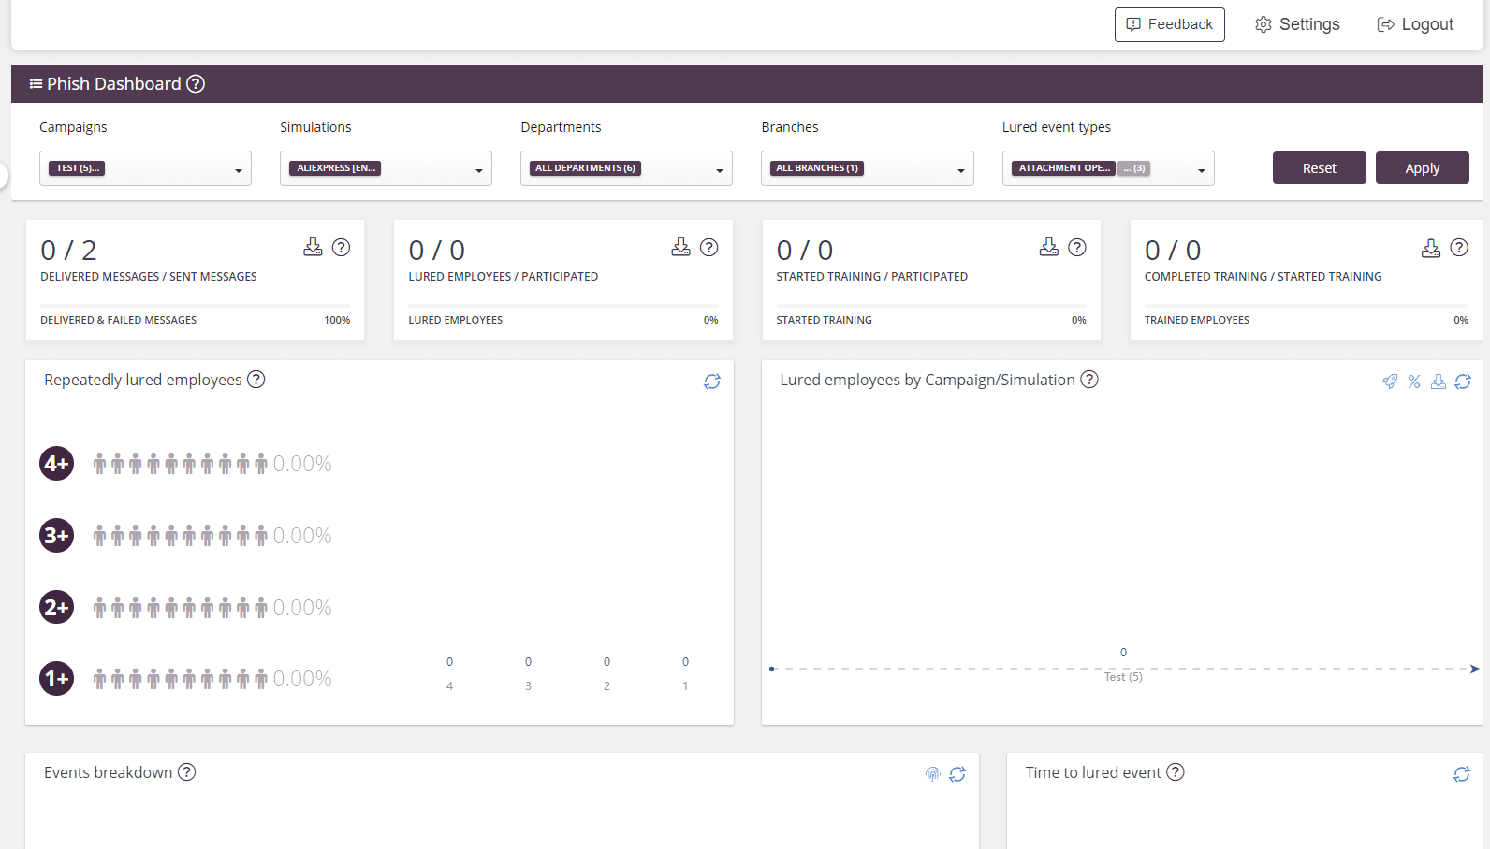Refresh the Repeatedly lured employees panel

(712, 381)
